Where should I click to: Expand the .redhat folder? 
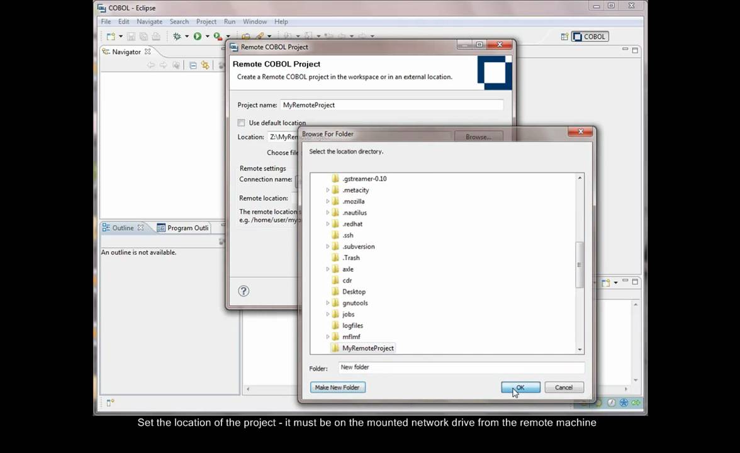(327, 224)
